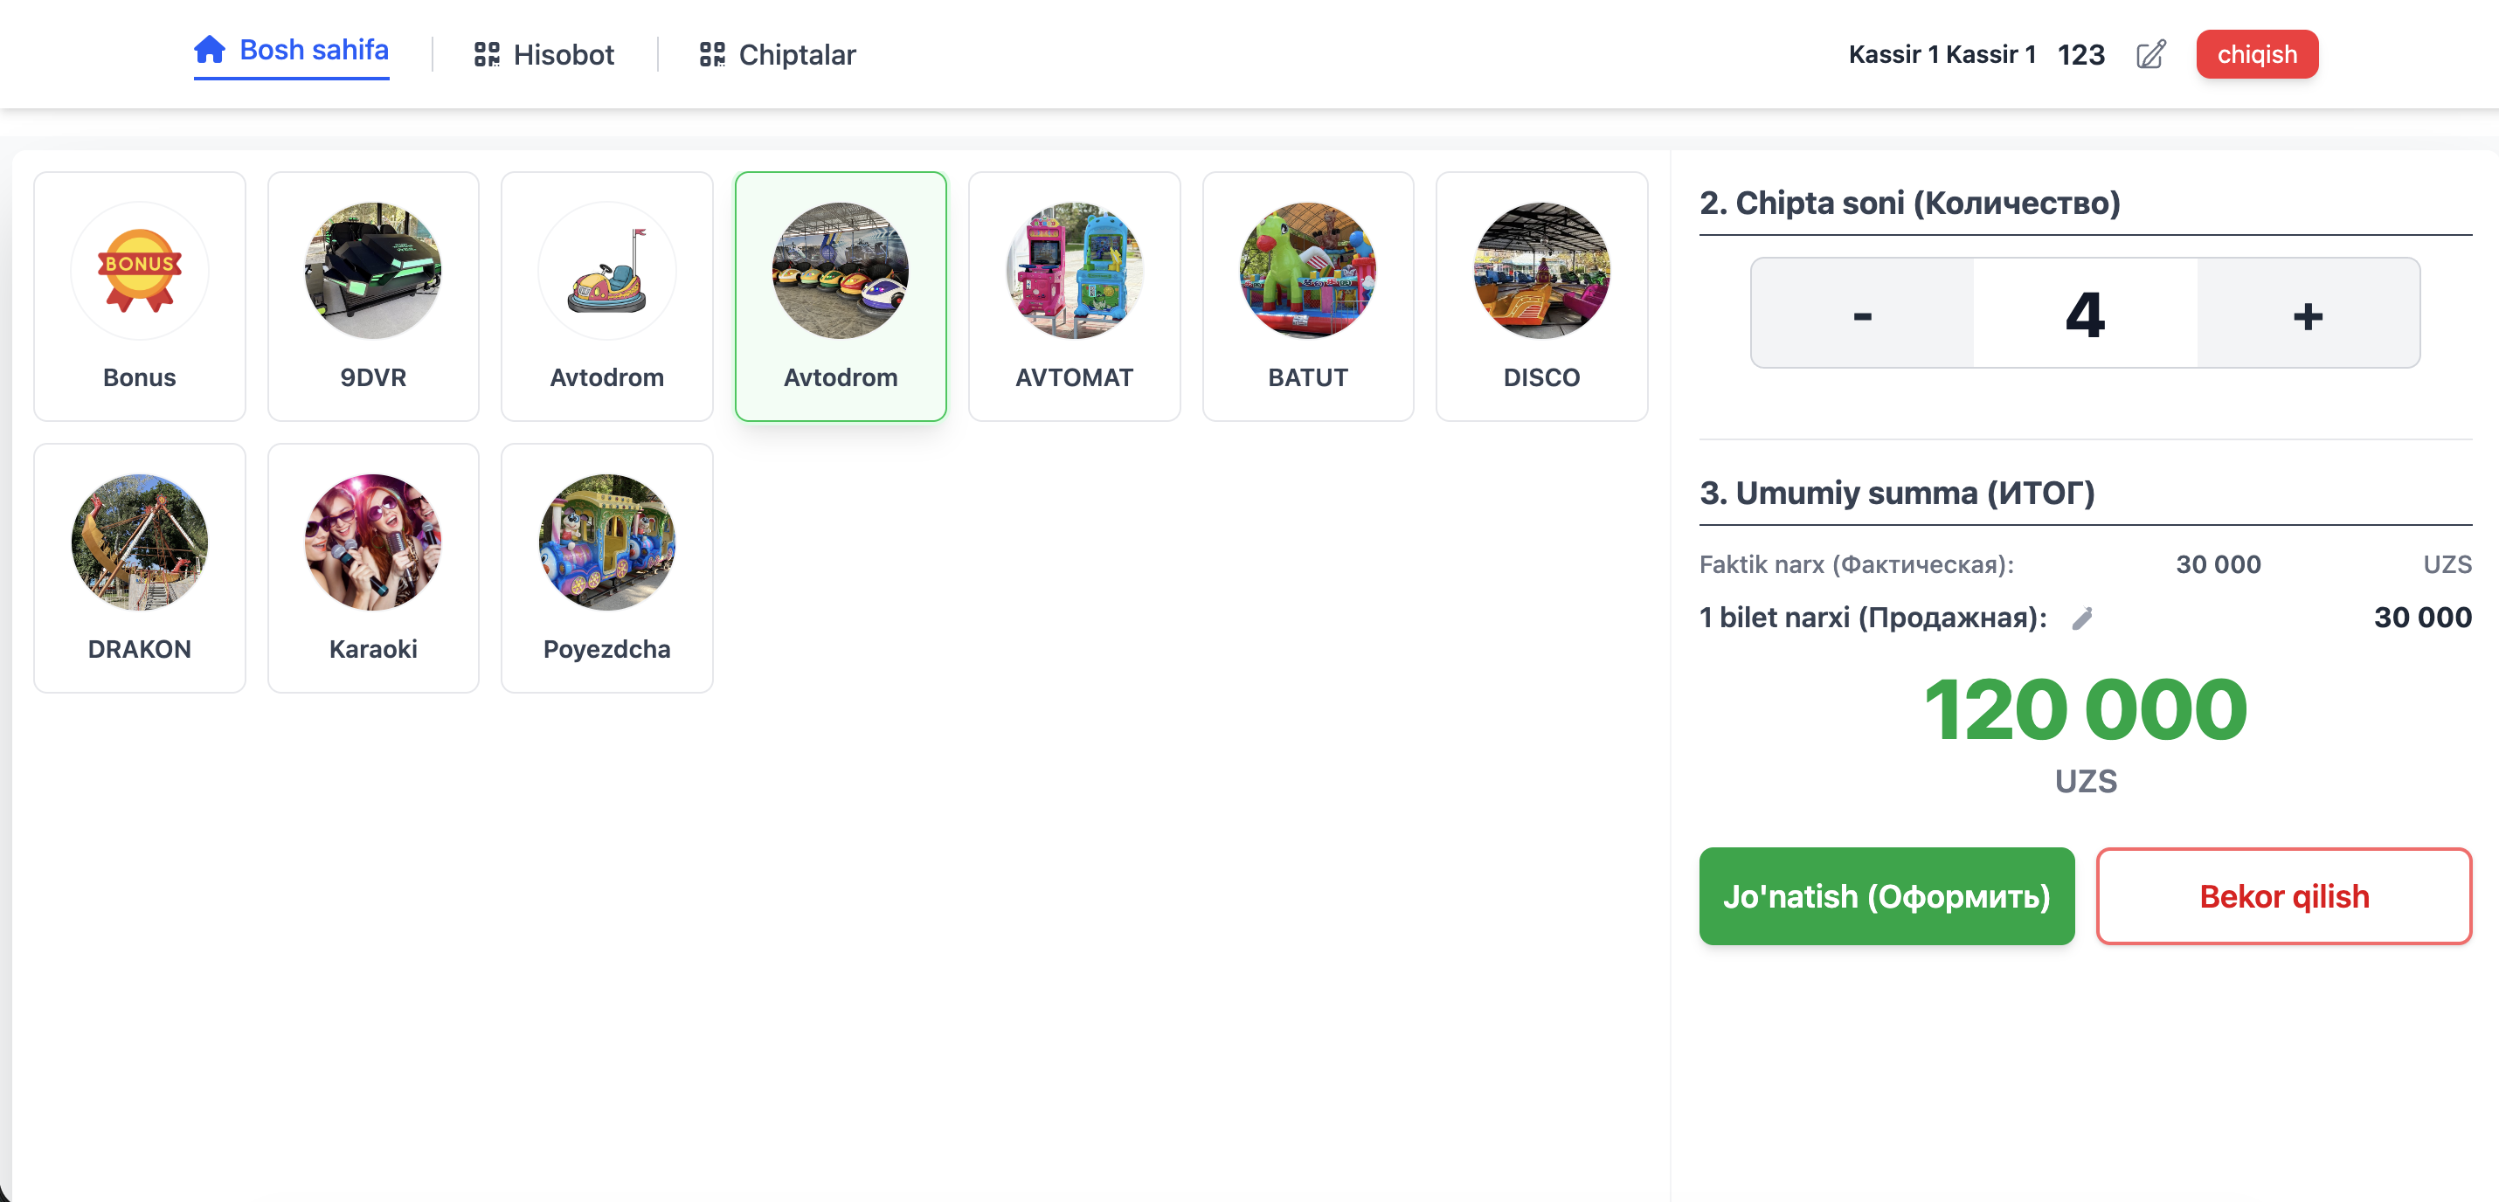Screen dimensions: 2499x1202
Task: Log out with the red chiqish button
Action: pos(2256,54)
